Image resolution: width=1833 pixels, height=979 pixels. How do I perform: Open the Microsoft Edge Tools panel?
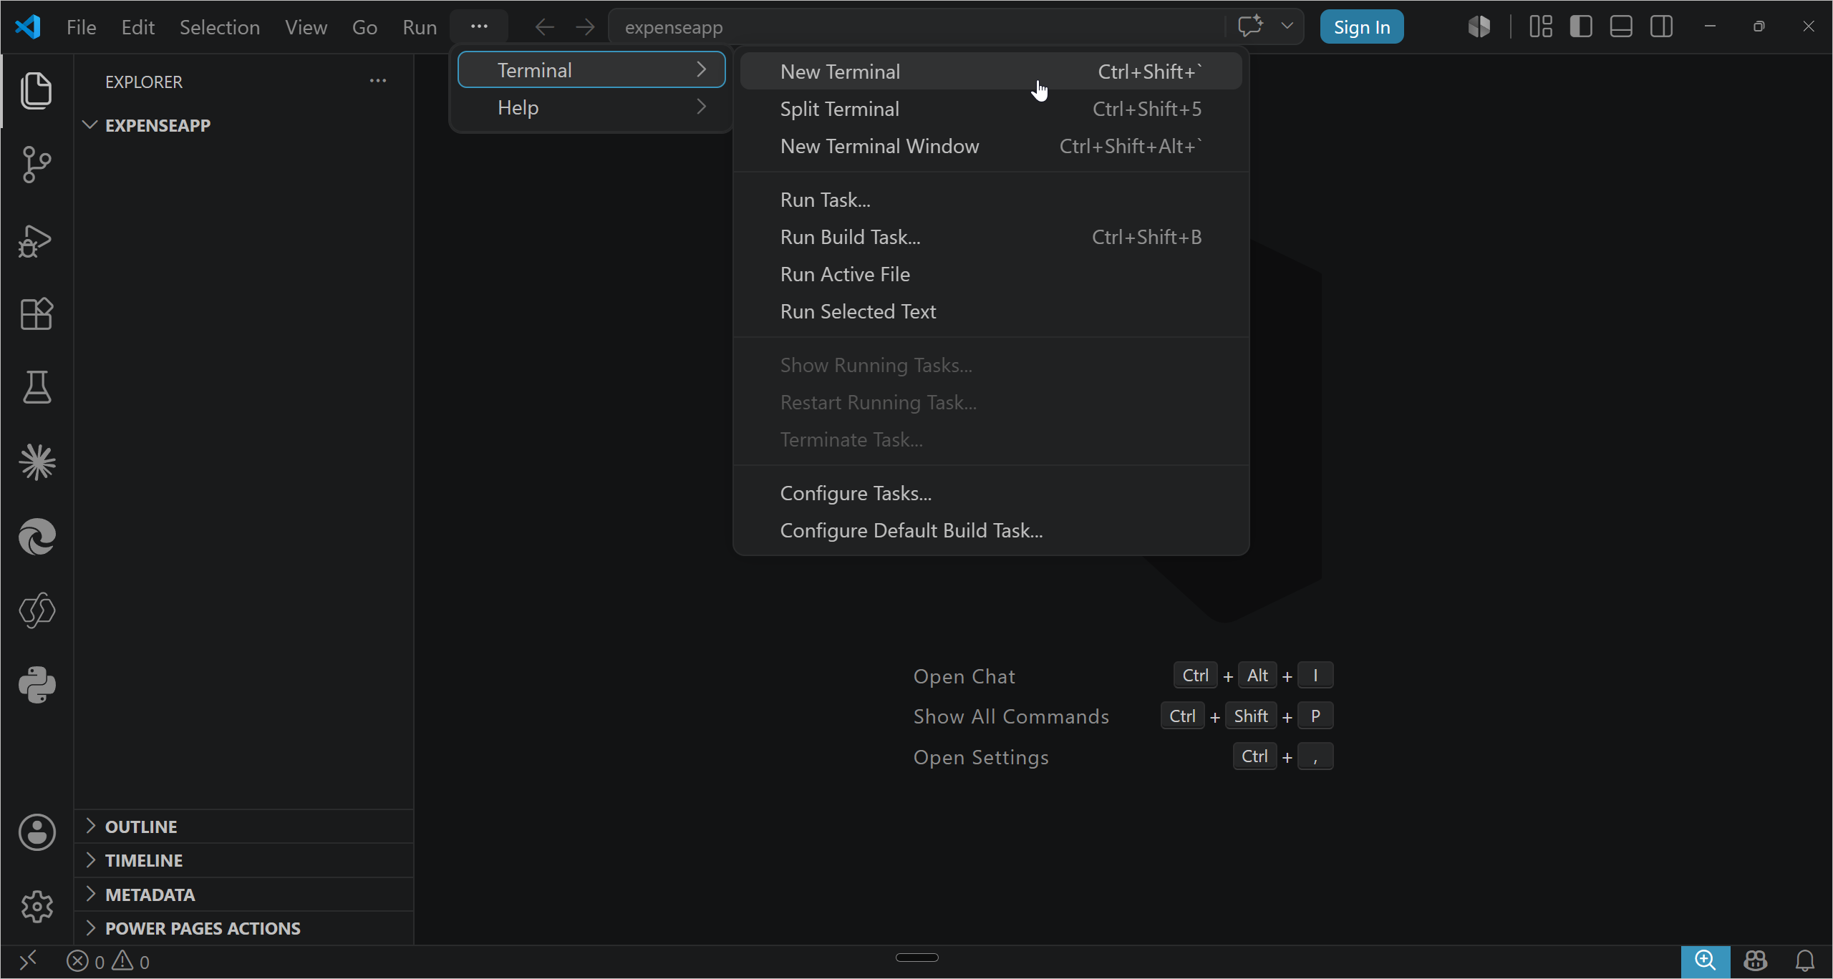(x=37, y=537)
